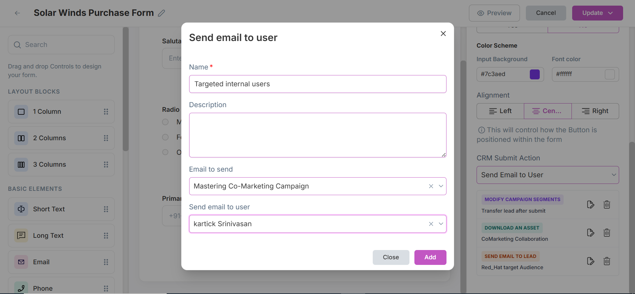
Task: Click the Email element icon
Action: [x=21, y=262]
